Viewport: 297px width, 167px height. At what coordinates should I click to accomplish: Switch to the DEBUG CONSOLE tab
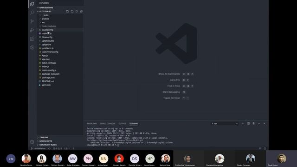108,124
